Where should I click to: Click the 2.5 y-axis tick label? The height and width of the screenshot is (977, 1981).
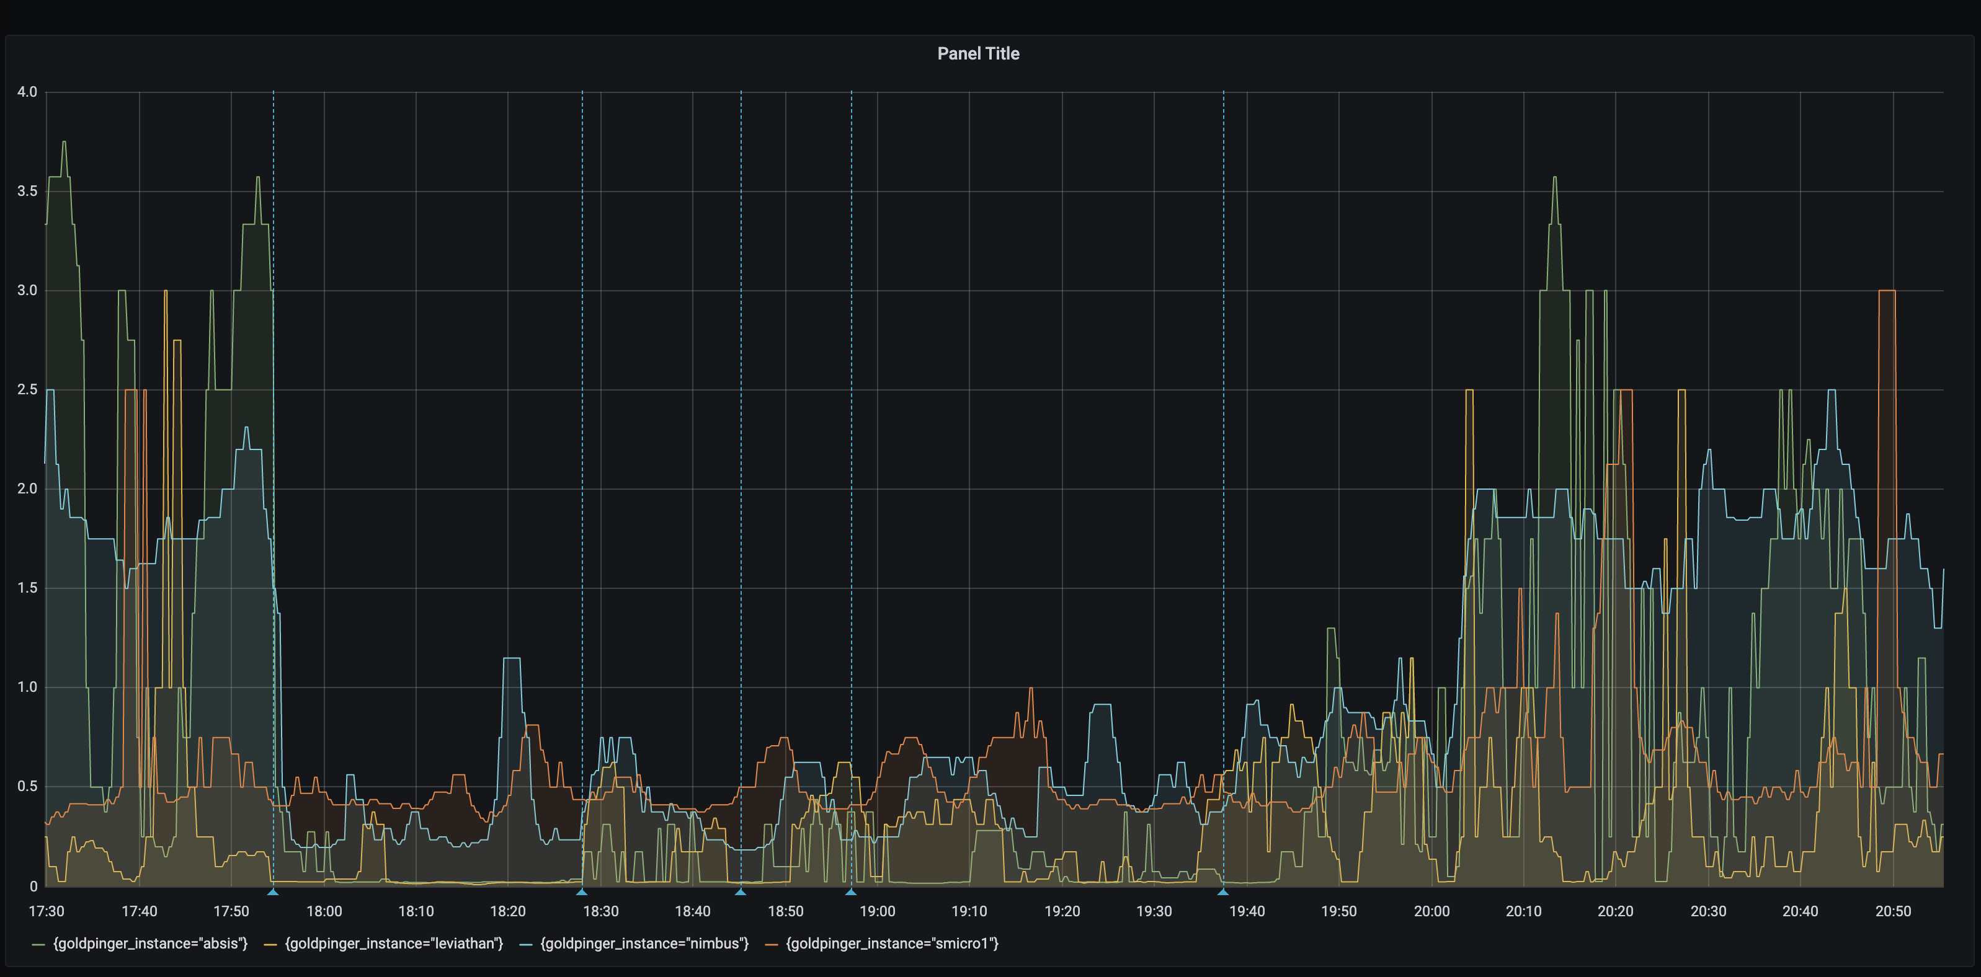pos(27,390)
